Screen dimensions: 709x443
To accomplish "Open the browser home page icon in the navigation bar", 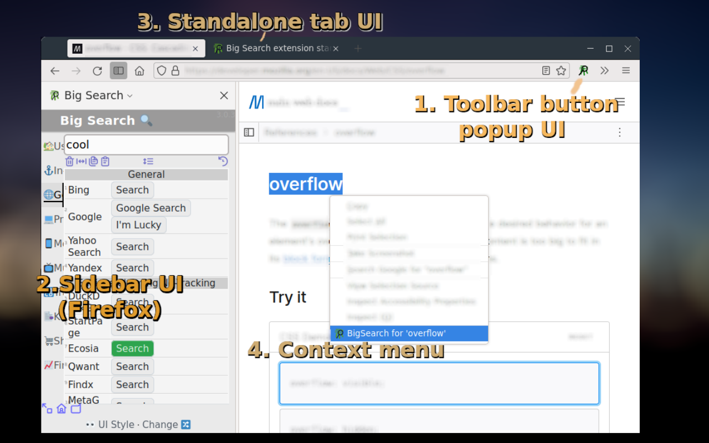I will coord(140,71).
